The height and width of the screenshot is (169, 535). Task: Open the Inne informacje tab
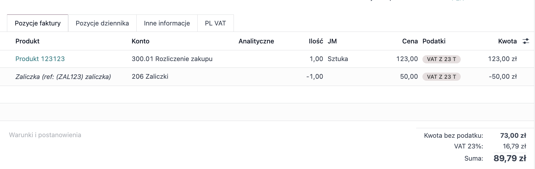[x=167, y=23]
